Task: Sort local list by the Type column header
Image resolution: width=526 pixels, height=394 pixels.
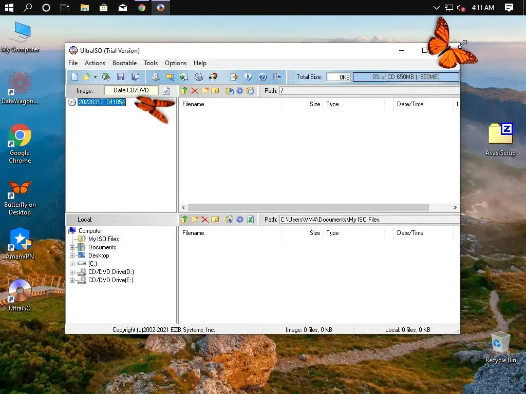Action: tap(353, 233)
